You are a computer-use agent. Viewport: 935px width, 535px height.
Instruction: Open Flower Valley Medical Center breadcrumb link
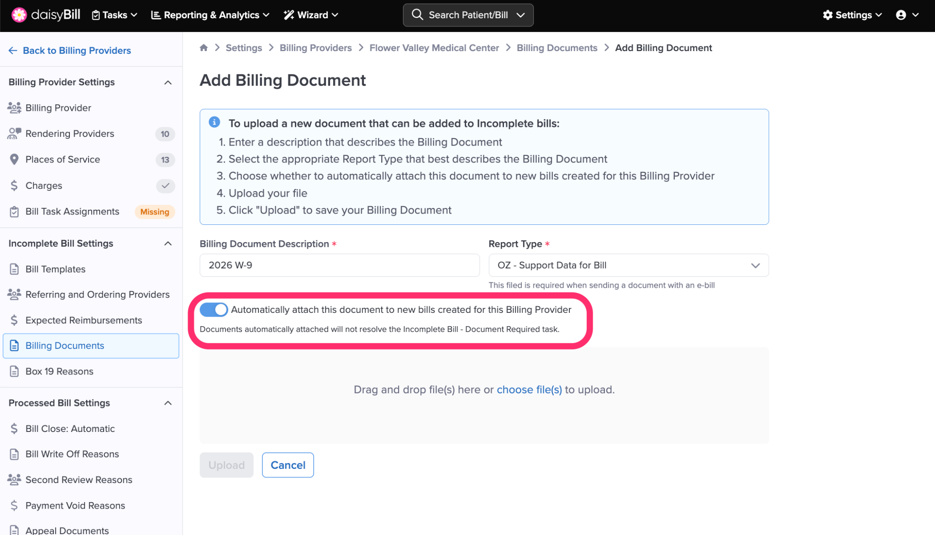pos(434,48)
